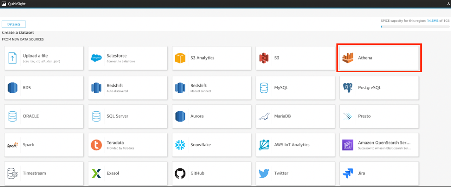Click the Manual connect subtitle text
Screen dimensions: 451x187
click(x=201, y=91)
